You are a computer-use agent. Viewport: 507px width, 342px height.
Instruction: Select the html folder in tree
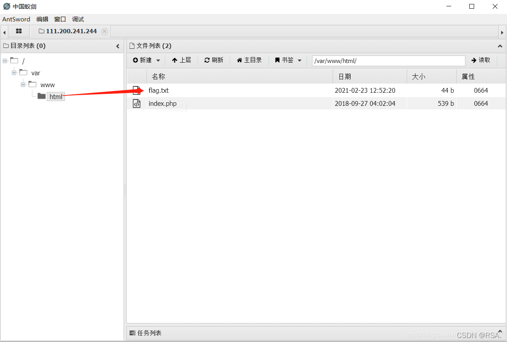point(56,97)
